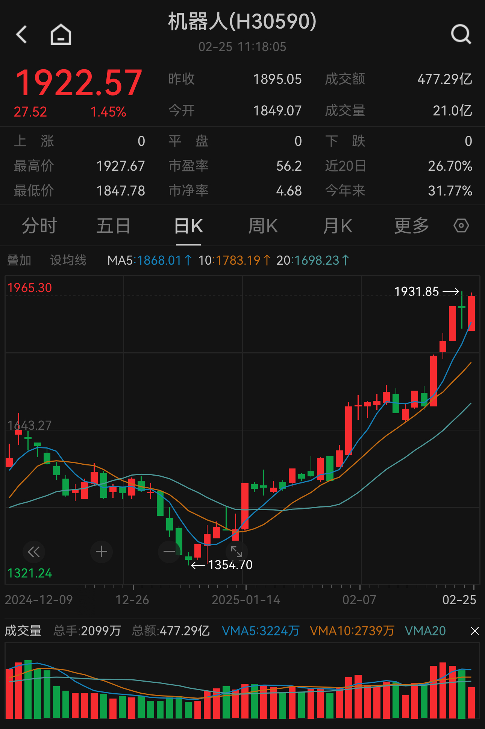
Task: Tap the 今开 value 1849.07
Action: [x=277, y=111]
